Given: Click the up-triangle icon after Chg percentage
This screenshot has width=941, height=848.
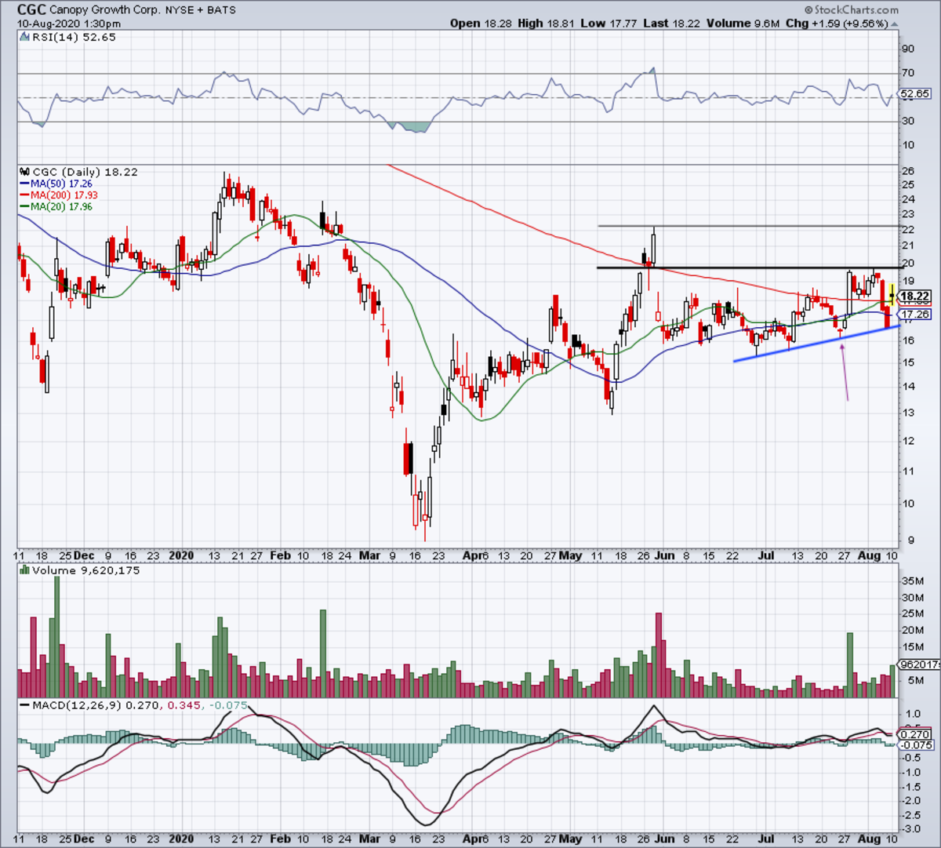Looking at the screenshot, I should click(x=893, y=24).
